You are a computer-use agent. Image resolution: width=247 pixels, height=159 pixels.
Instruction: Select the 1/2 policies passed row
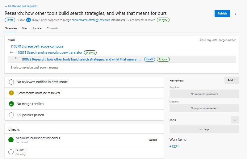(84, 115)
